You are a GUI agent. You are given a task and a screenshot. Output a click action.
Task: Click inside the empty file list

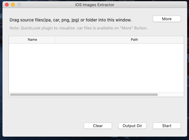[92, 67]
